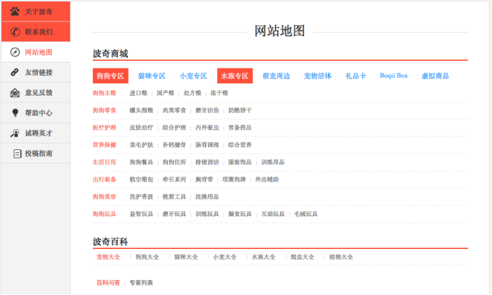The height and width of the screenshot is (295, 492).
Task: Click the chain link icon beside 友情链接
Action: click(15, 72)
